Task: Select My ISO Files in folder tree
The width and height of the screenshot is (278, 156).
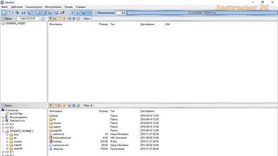Action: pyautogui.click(x=16, y=114)
